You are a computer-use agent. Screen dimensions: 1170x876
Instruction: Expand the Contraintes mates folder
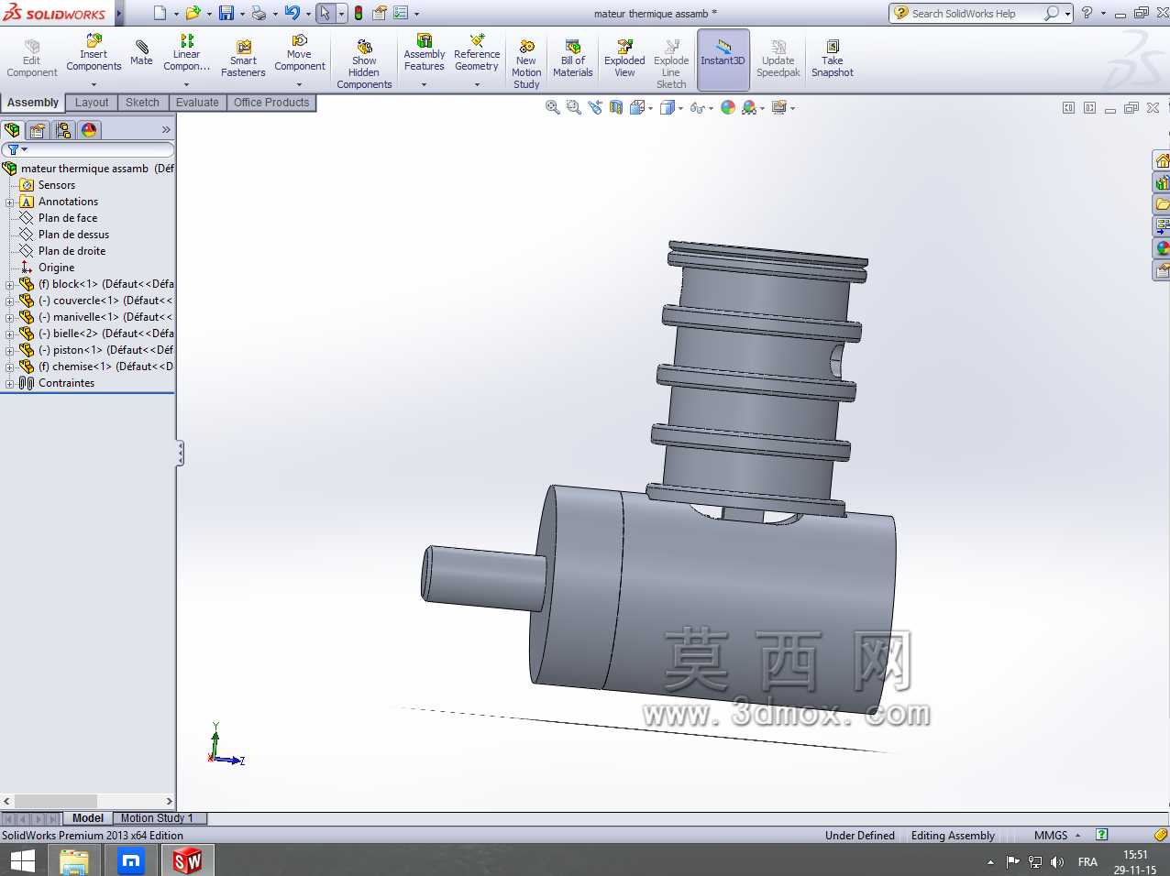point(9,384)
